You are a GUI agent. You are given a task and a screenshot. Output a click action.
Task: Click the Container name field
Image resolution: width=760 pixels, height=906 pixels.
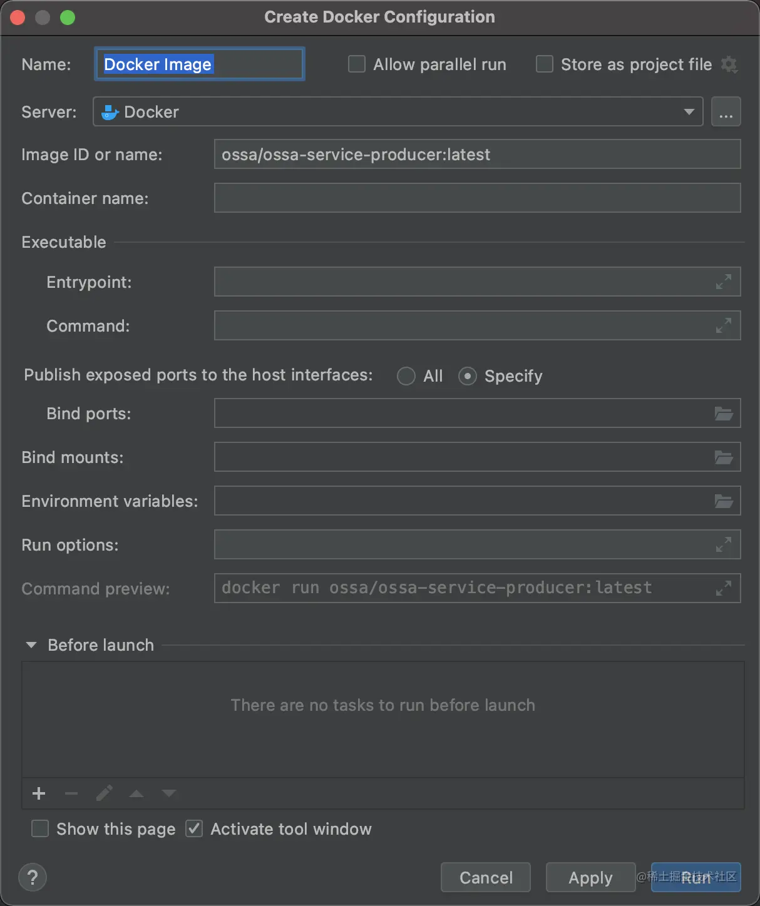coord(477,198)
